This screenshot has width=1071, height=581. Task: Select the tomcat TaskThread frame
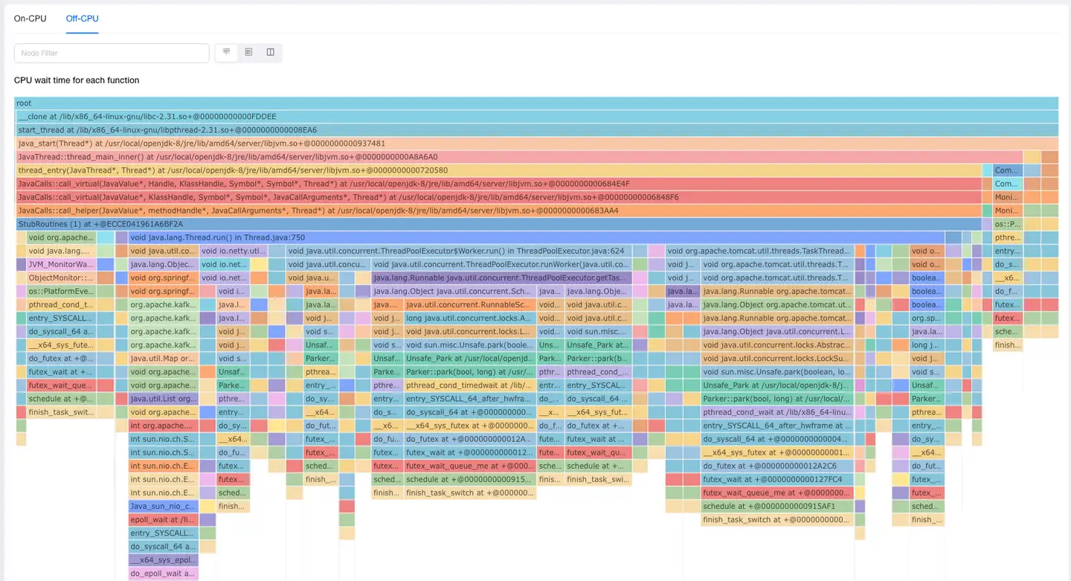pyautogui.click(x=759, y=251)
